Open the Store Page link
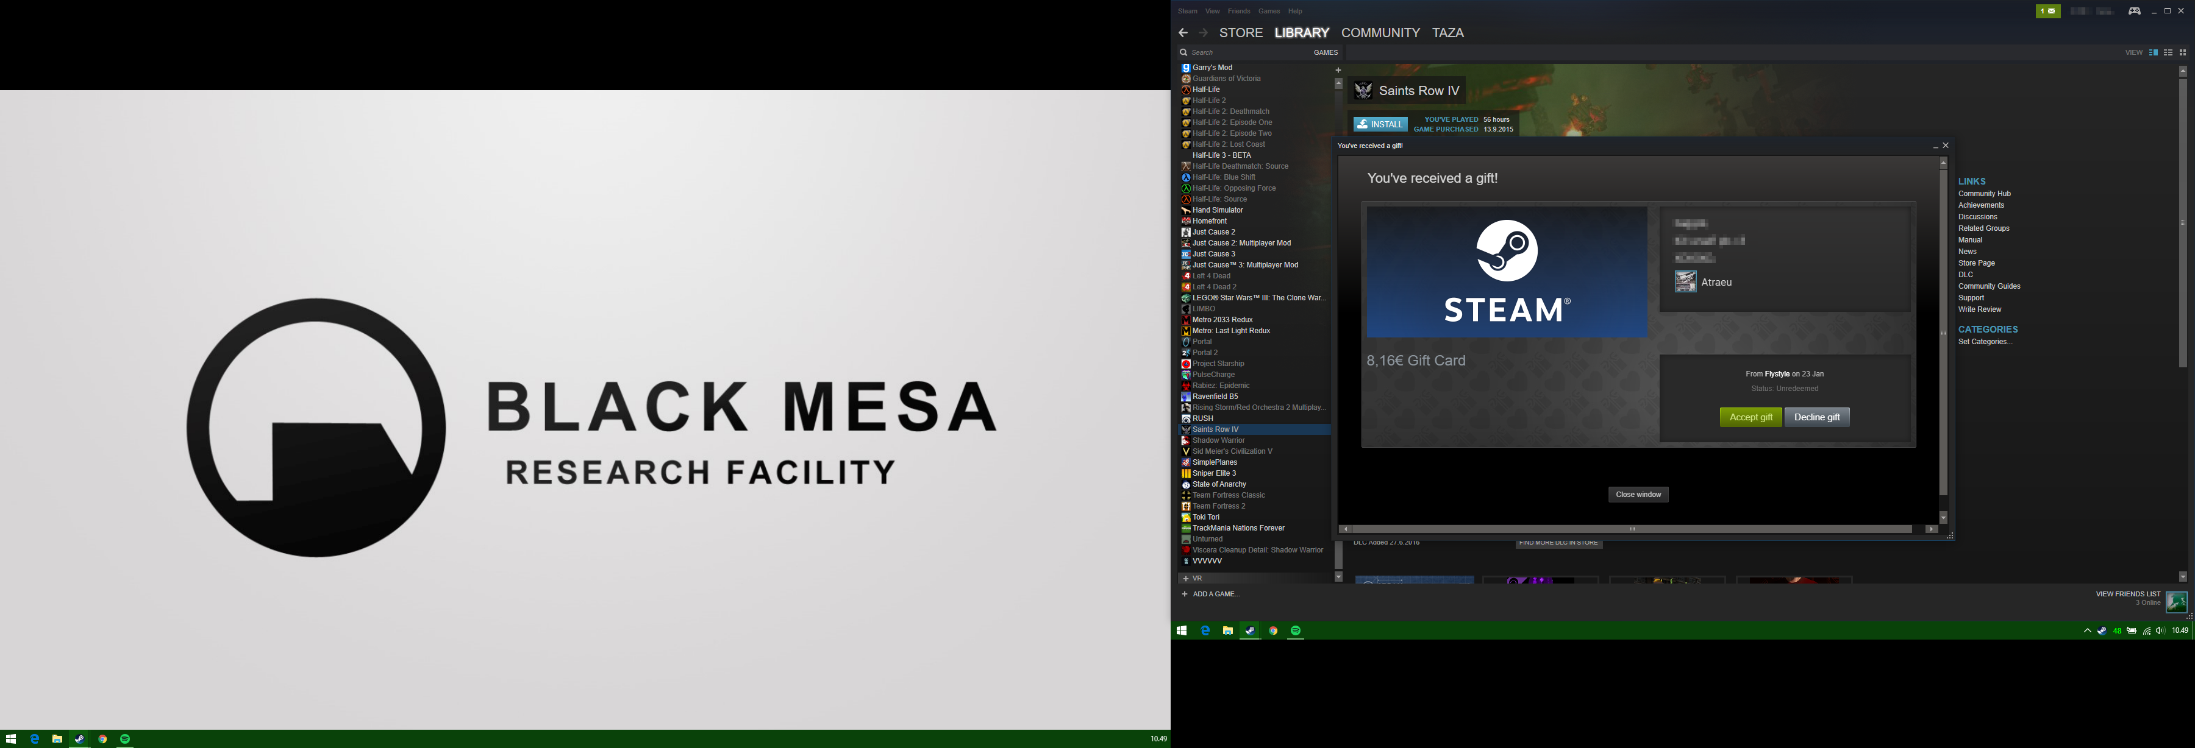The image size is (2195, 748). click(x=1976, y=263)
